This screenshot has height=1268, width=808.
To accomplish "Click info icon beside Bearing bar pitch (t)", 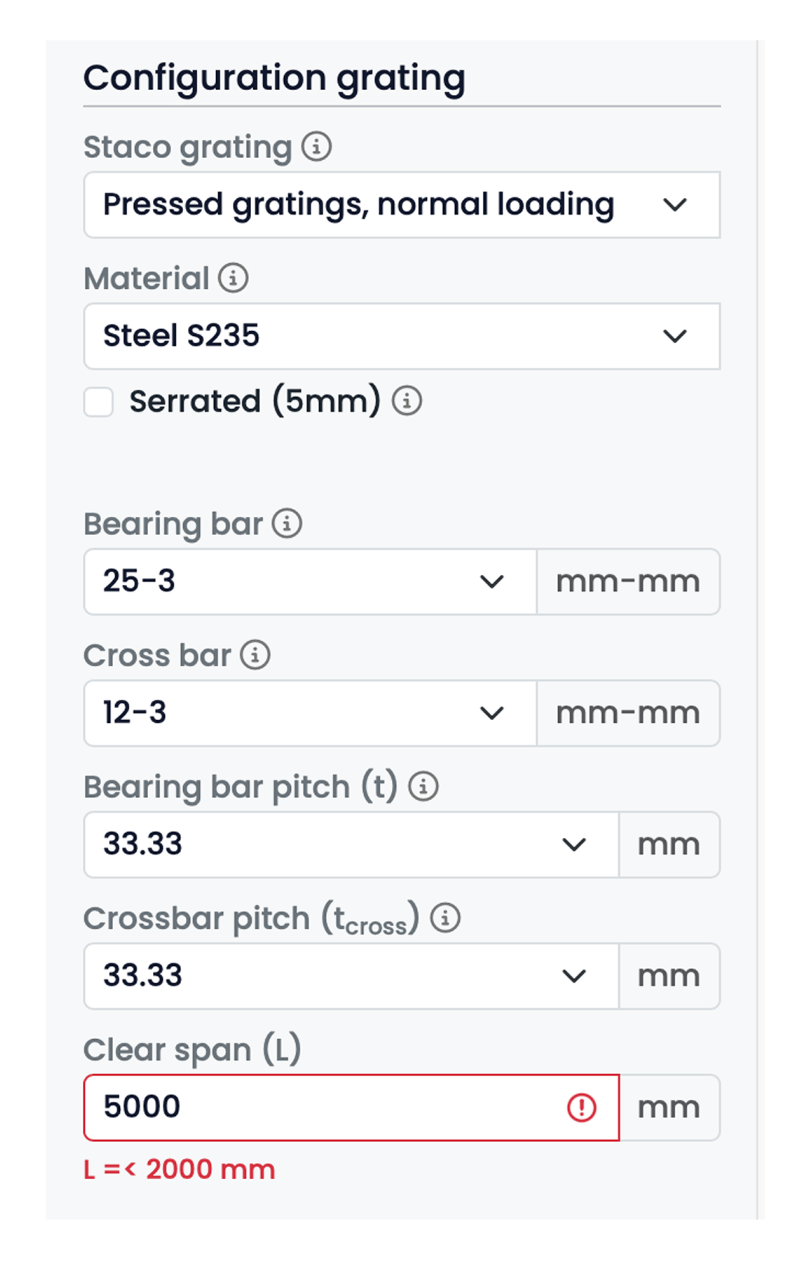I will (424, 785).
